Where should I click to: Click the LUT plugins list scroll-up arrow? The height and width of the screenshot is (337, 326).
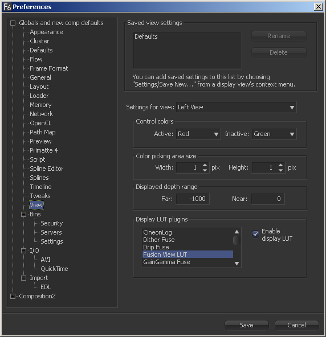(x=237, y=232)
